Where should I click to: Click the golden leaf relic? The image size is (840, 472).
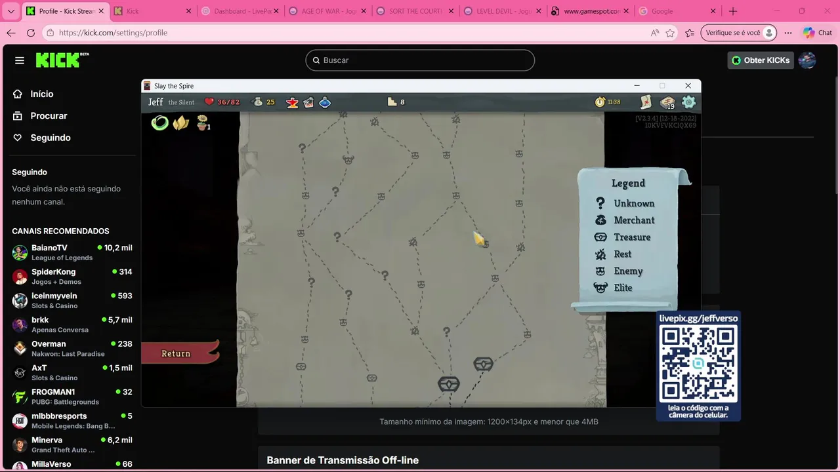pos(181,123)
